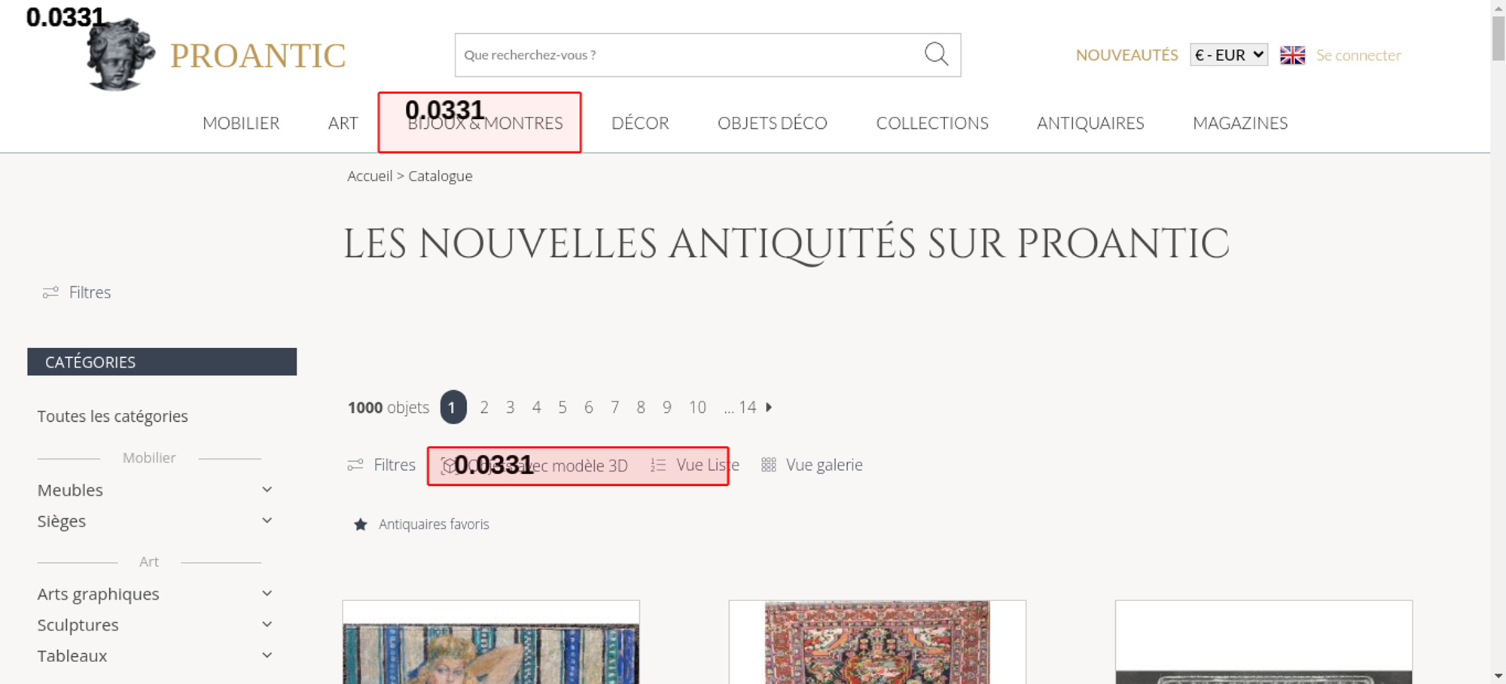1506x684 pixels.
Task: Click the Proantic bust logo
Action: pyautogui.click(x=120, y=55)
